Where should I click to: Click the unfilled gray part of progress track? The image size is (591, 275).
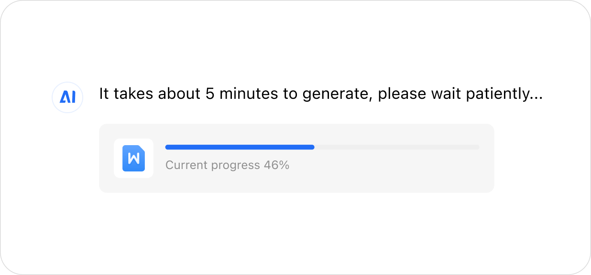click(397, 147)
